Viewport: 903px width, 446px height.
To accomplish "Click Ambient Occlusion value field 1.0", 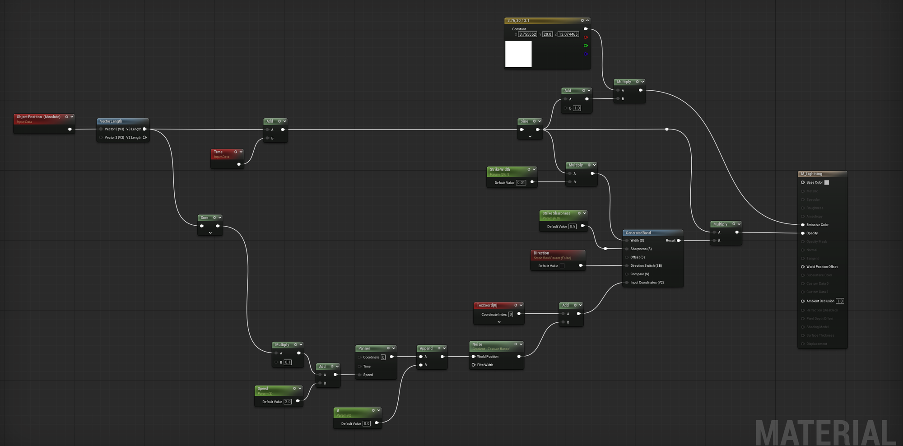I will (840, 301).
